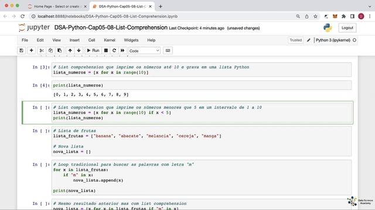Click the nova_lista.append(x) line
Viewport: 375px width, 210px height.
(x=98, y=180)
